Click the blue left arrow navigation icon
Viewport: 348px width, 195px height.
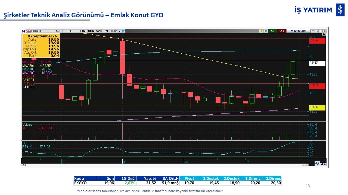click(x=322, y=164)
